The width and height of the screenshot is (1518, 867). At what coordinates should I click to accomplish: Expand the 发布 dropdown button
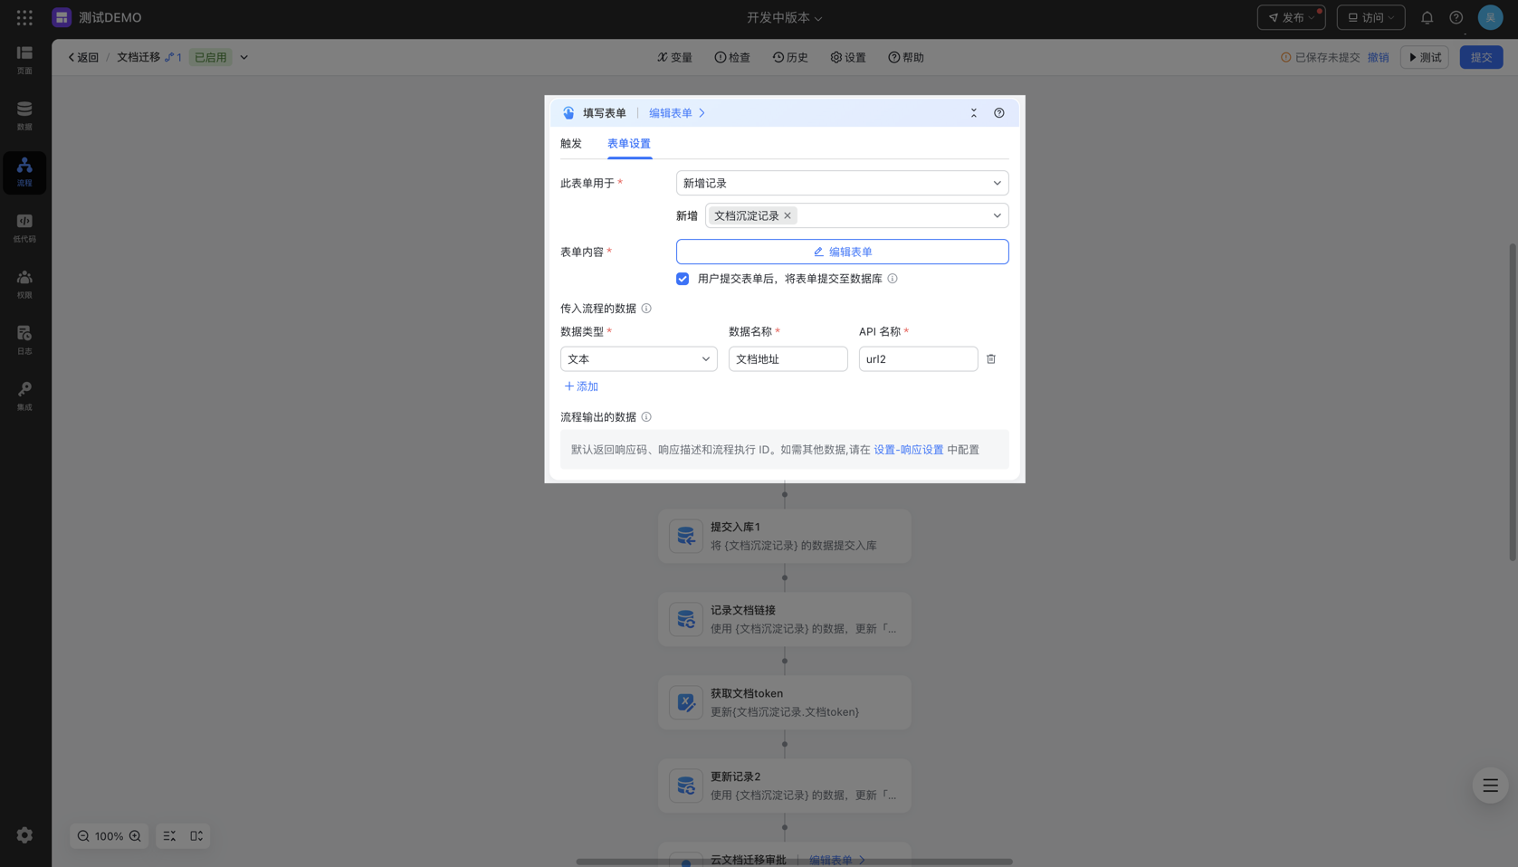(1291, 17)
